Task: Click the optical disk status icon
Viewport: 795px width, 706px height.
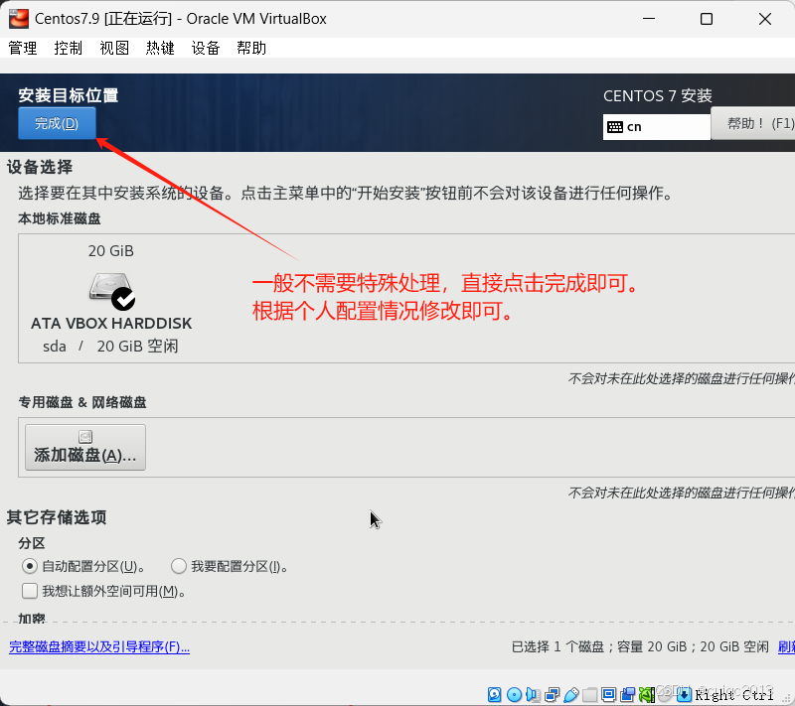Action: (514, 694)
